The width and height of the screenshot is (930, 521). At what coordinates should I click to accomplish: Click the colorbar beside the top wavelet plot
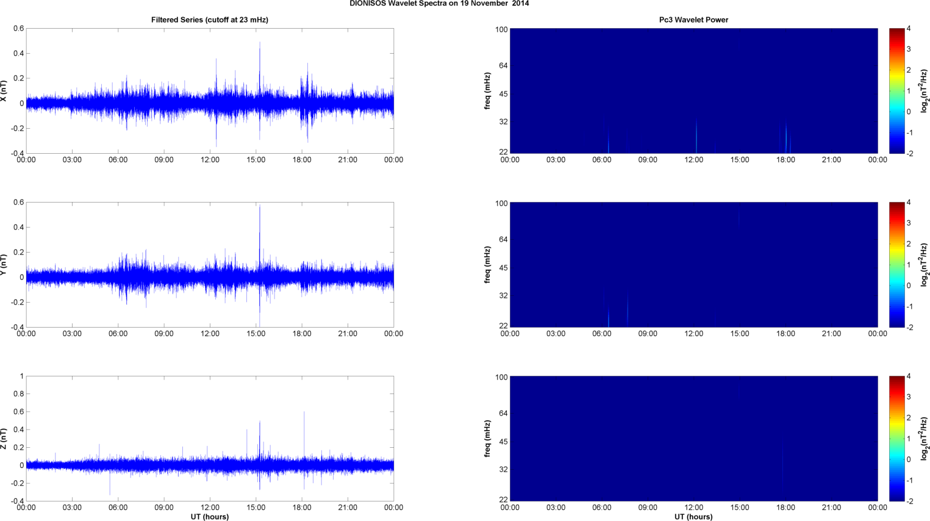[896, 91]
